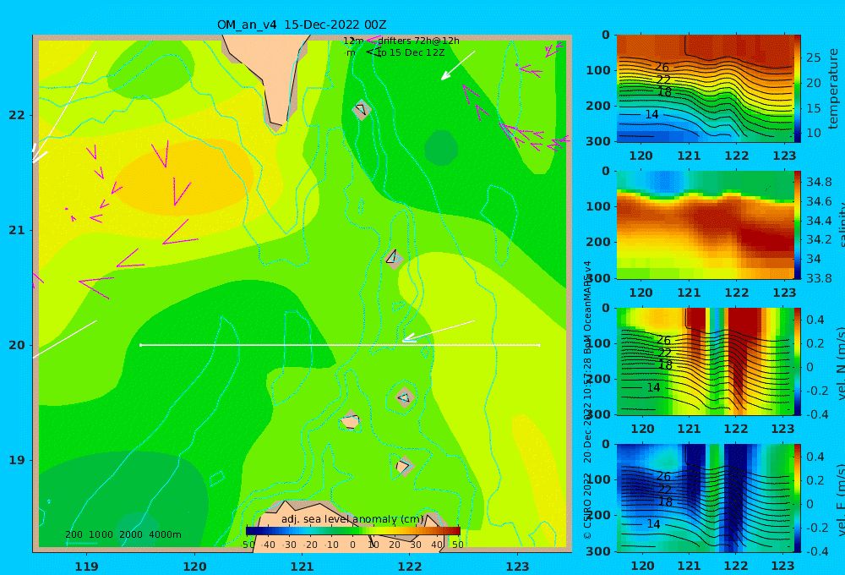Click the title OM_an_v4 15-Dec-2022 00Z
Viewport: 845px width, 575px height.
coord(302,25)
